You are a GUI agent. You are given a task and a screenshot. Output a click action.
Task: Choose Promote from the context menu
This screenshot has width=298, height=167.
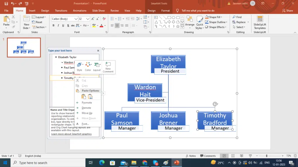(x=87, y=103)
